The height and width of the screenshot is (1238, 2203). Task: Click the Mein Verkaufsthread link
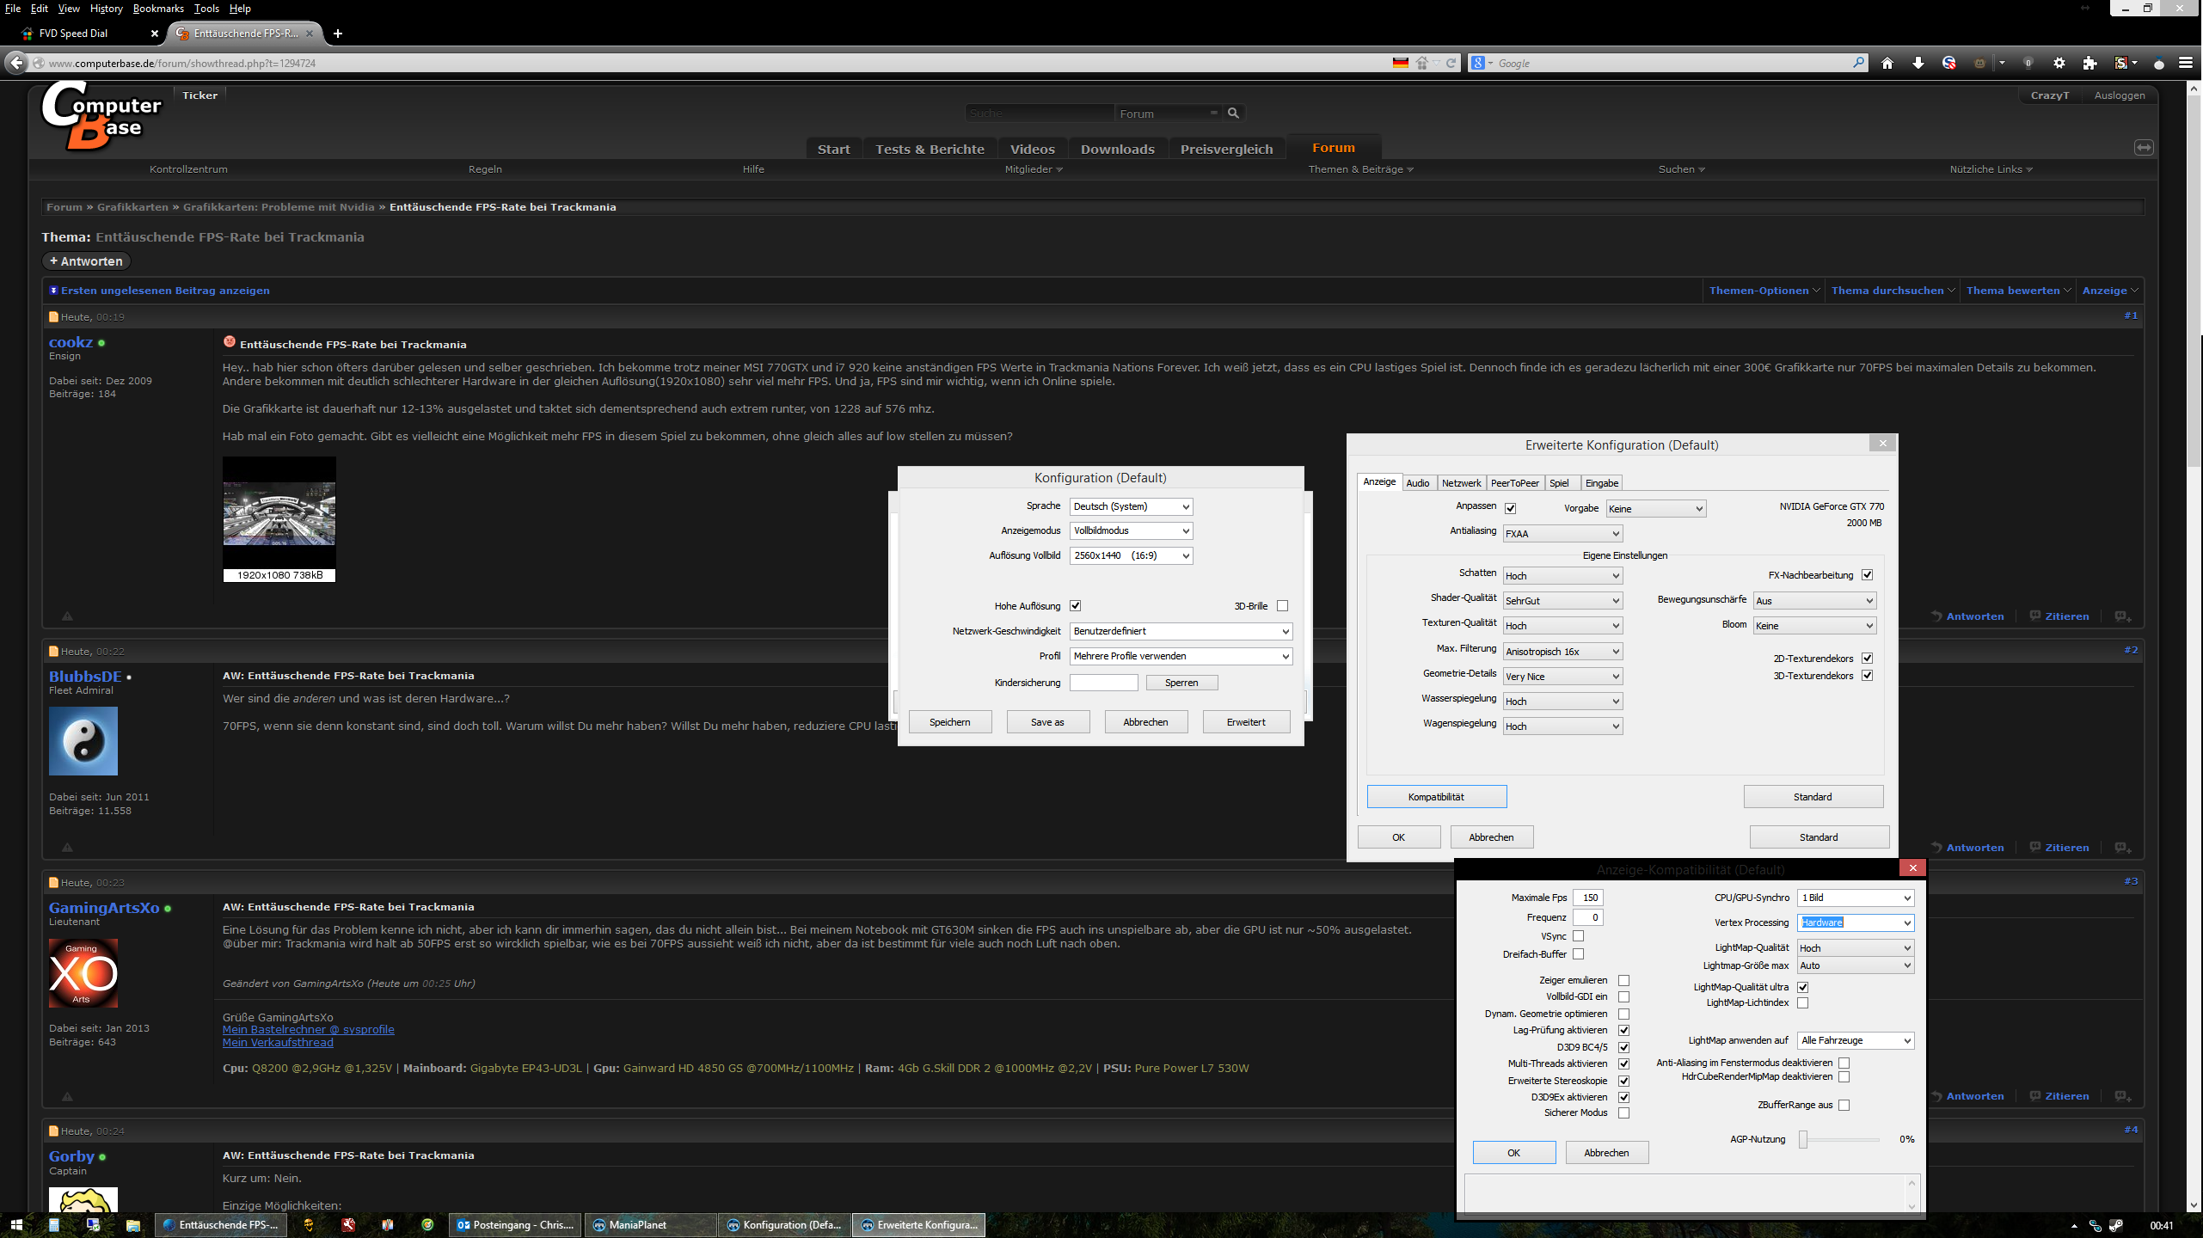[x=278, y=1042]
